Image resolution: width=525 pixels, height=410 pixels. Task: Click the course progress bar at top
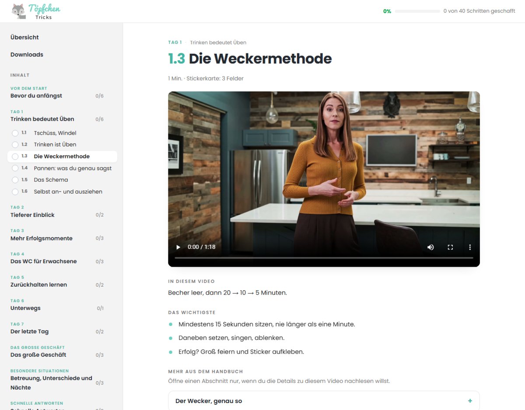pos(417,11)
